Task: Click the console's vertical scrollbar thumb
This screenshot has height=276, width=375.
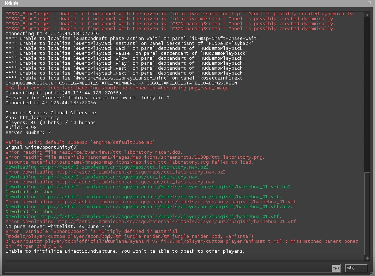Action: pos(367,213)
